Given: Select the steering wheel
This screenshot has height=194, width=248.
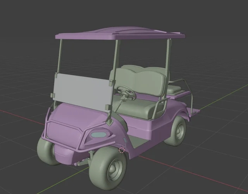Looking at the screenshot, I should click(x=126, y=92).
